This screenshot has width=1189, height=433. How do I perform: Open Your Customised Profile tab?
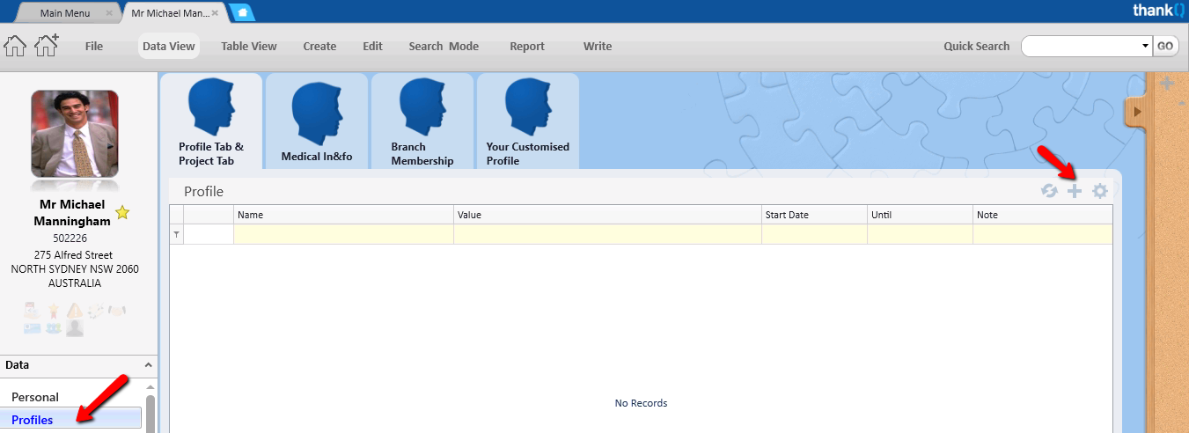click(x=528, y=121)
